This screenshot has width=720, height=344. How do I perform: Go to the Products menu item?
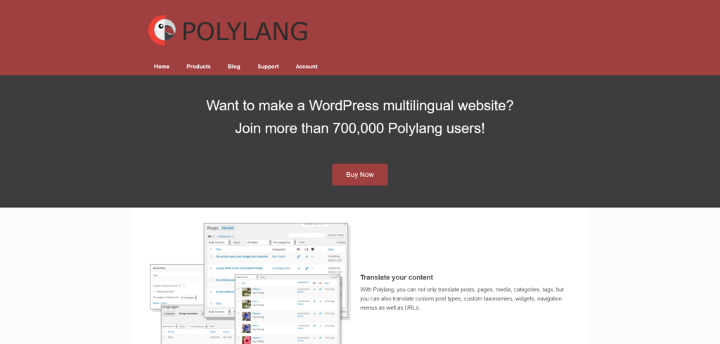point(198,67)
